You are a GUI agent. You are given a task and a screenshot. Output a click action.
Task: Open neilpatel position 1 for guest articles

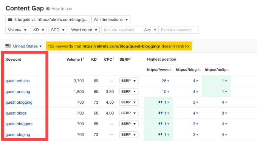point(224,81)
